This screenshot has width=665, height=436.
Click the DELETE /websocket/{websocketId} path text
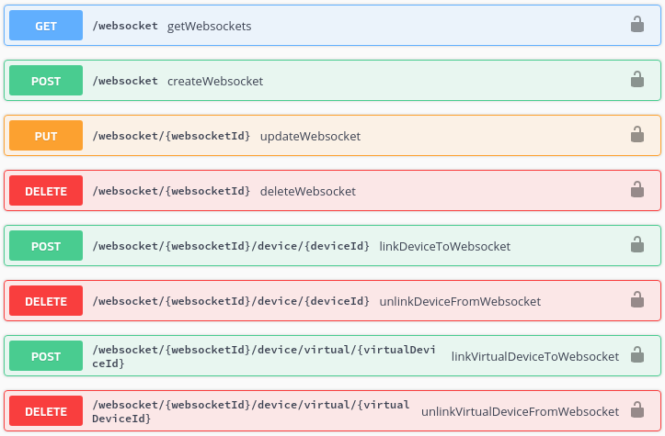[x=171, y=191]
